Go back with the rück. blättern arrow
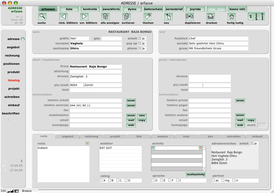The width and height of the screenshot is (274, 193). [63, 17]
